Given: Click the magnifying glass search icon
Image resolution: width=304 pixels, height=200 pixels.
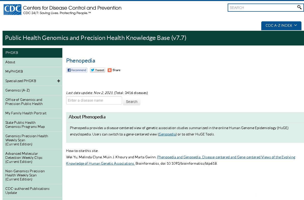Looking at the screenshot, I should [299, 7].
